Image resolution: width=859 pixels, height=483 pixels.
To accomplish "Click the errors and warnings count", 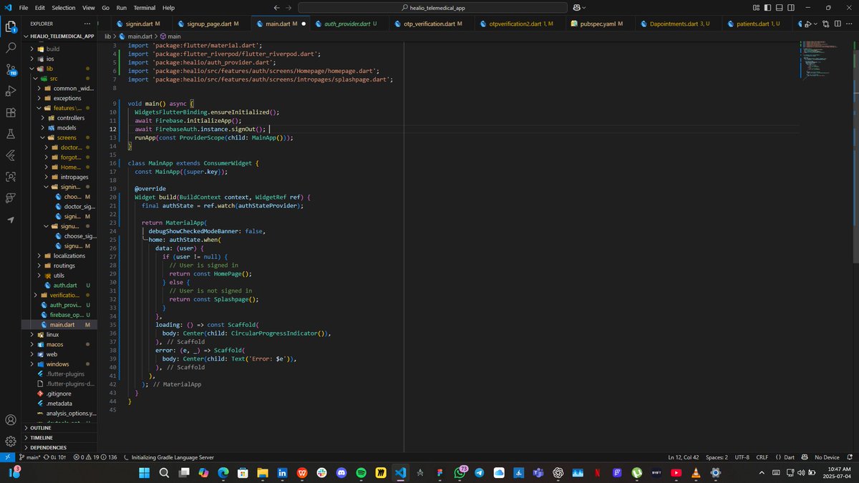I will point(95,457).
